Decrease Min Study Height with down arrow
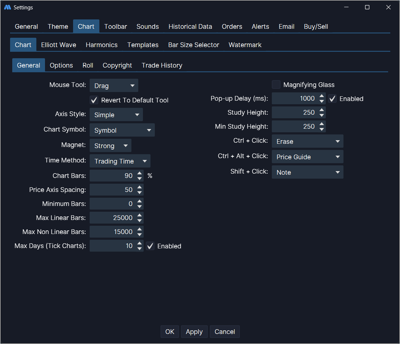The width and height of the screenshot is (400, 344). click(322, 129)
